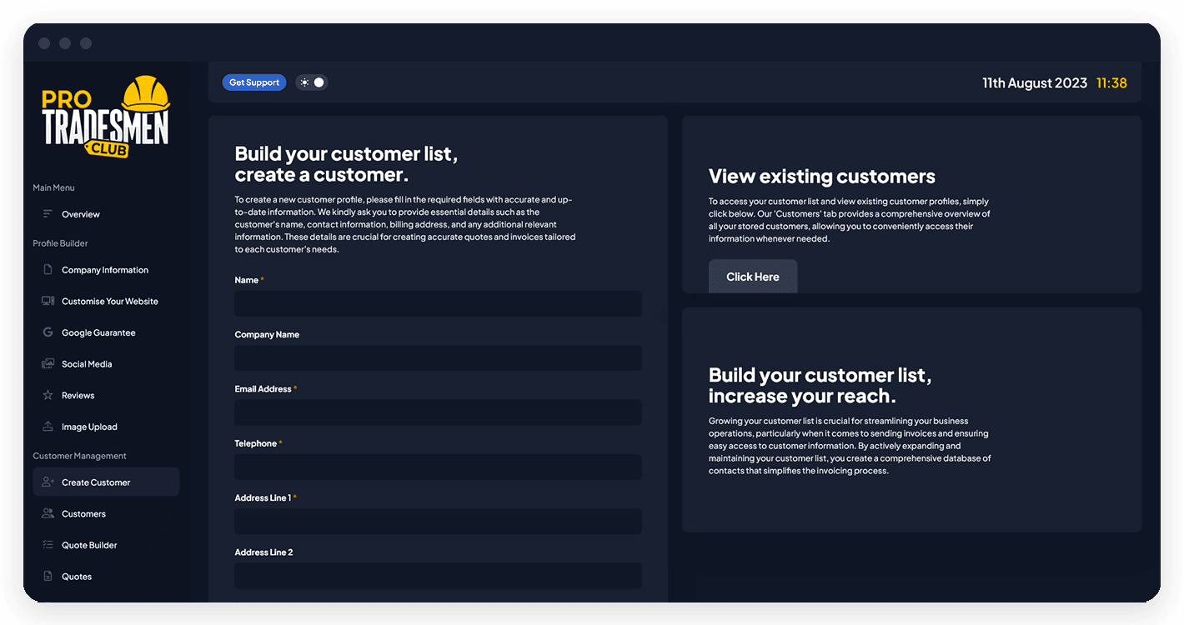1184x625 pixels.
Task: Click the Main Menu section label
Action: [x=53, y=187]
